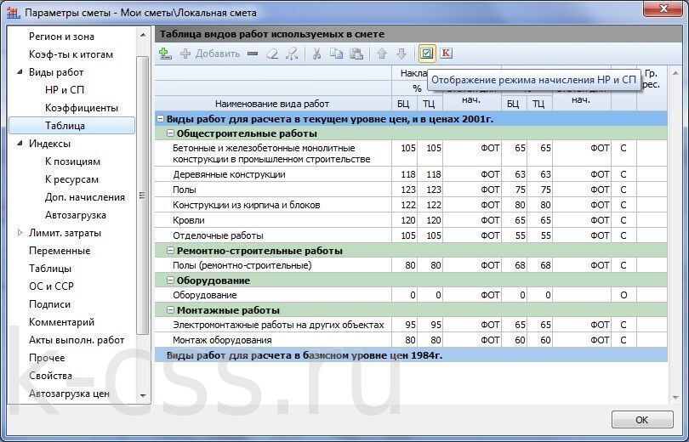The height and width of the screenshot is (442, 689).
Task: Click the gray Добавить toolbar button
Action: 210,54
